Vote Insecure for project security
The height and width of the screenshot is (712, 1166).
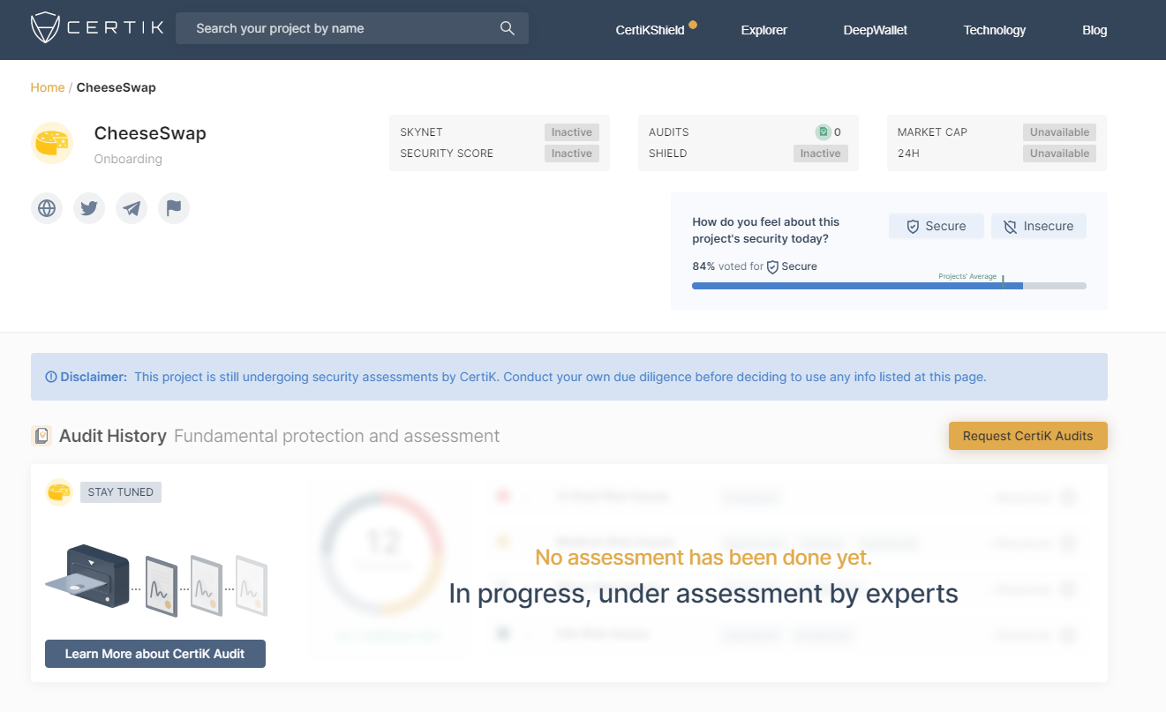pos(1038,227)
